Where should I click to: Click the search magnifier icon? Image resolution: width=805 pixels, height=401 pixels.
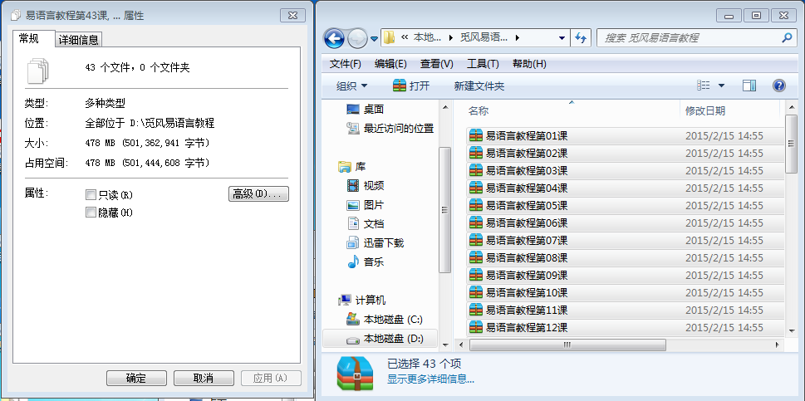tap(786, 38)
